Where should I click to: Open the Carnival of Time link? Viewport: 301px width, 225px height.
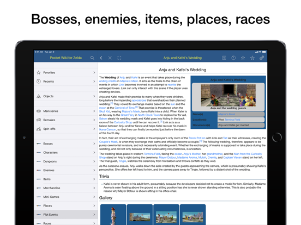pyautogui.click(x=124, y=108)
